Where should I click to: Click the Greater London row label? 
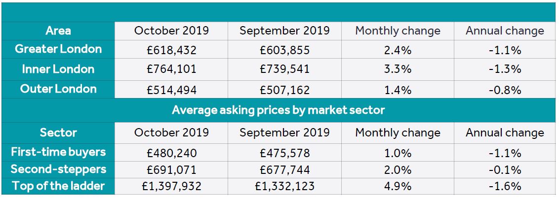tap(58, 49)
